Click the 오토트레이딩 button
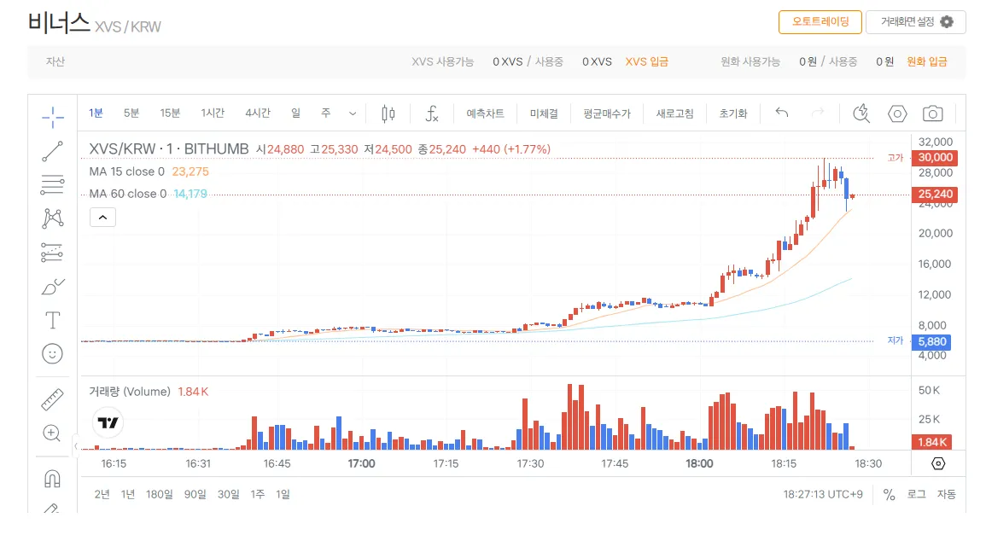The width and height of the screenshot is (986, 535). (820, 22)
